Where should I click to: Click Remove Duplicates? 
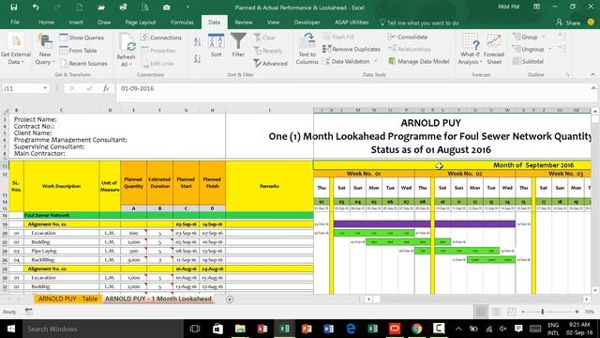coord(352,49)
